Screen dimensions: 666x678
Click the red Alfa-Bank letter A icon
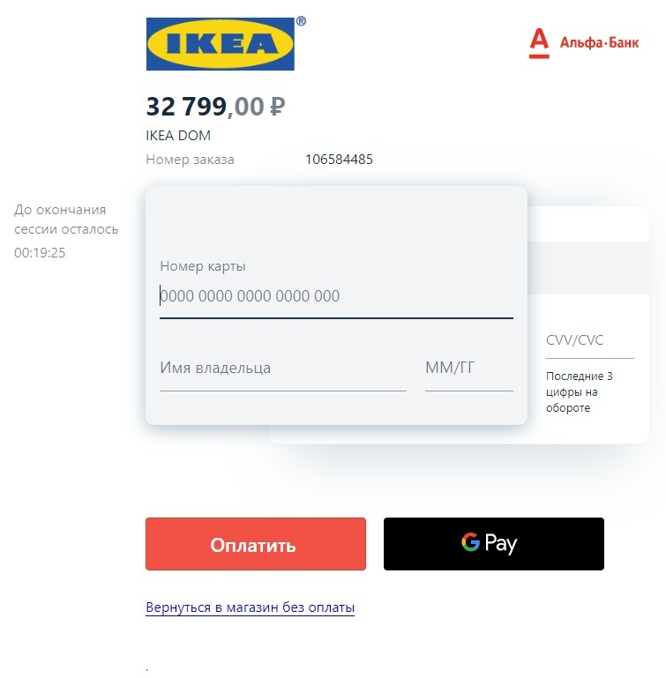tap(539, 43)
